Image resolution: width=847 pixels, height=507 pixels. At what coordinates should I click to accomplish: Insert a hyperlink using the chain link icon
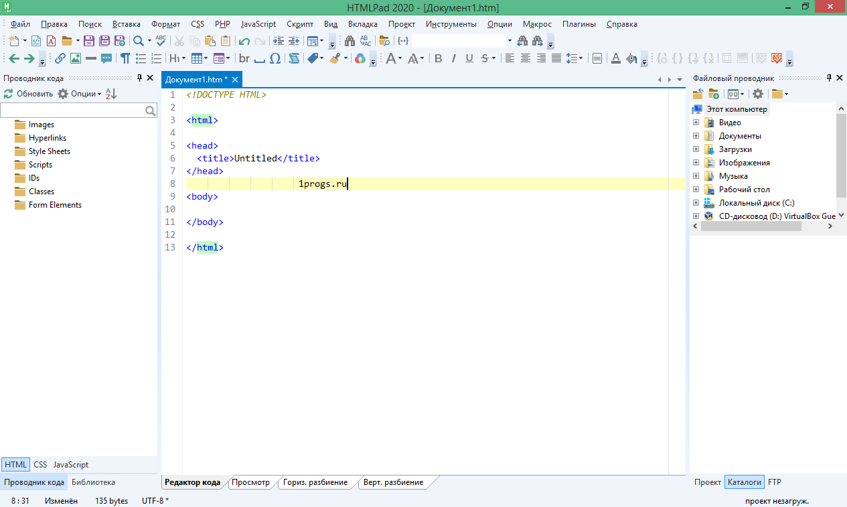[60, 58]
